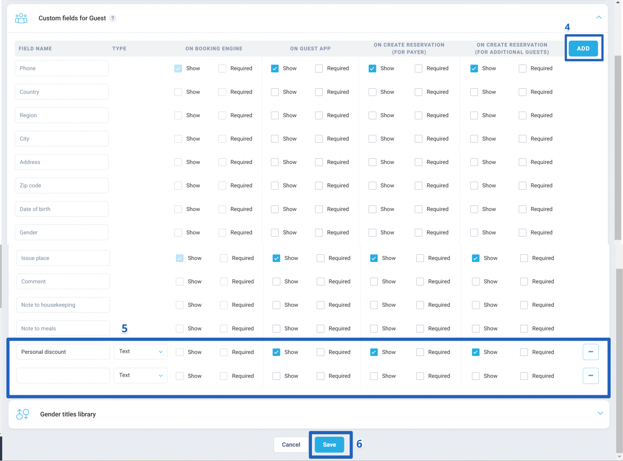Click the ADD button

[x=583, y=48]
